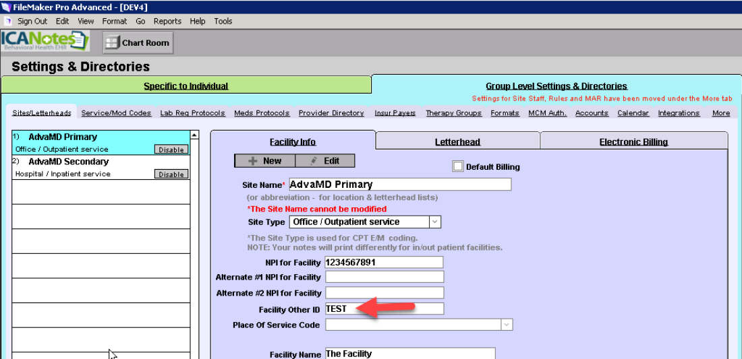Disable the AdvaMD Primary site
Image resolution: width=742 pixels, height=359 pixels.
point(171,150)
